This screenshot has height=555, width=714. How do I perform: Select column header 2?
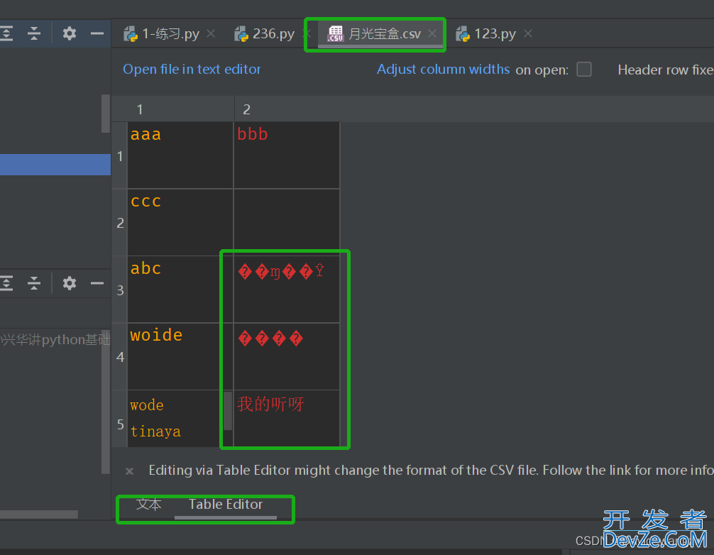pyautogui.click(x=287, y=109)
